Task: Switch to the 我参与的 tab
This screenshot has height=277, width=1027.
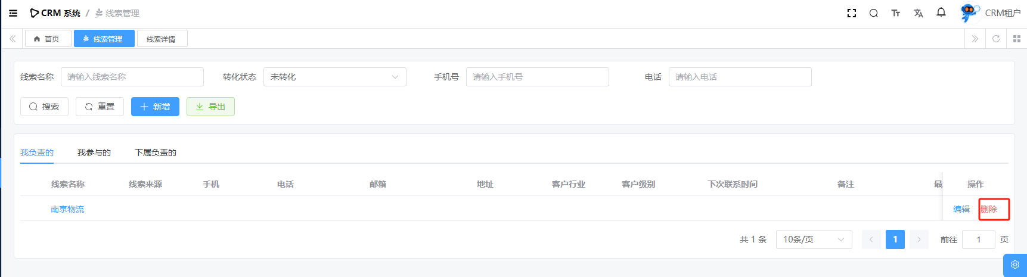Action: tap(94, 152)
